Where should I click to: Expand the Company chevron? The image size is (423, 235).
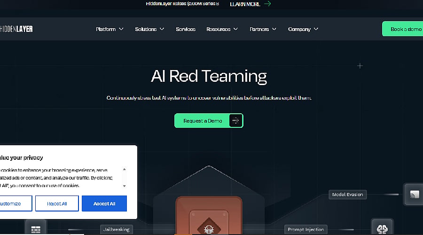tap(316, 29)
